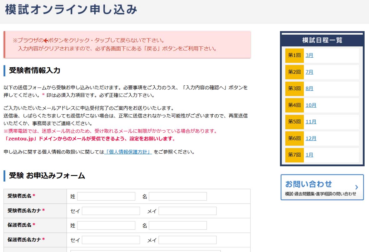Focus the 受験者氏名 姓 input field
This screenshot has width=369, height=252.
pos(106,196)
